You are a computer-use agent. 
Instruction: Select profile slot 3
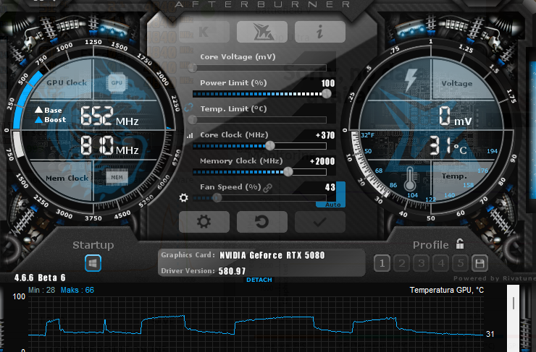pos(421,263)
